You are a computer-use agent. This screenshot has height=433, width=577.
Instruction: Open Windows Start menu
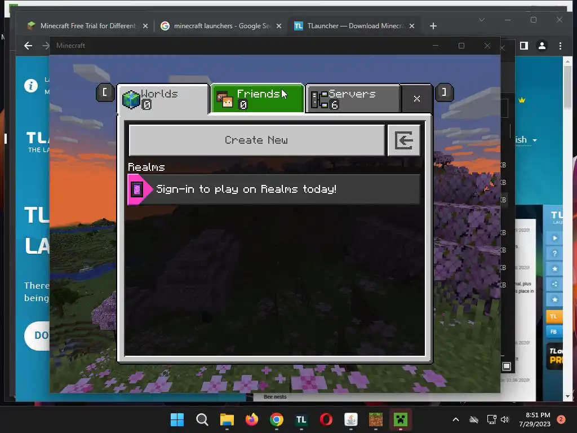point(177,419)
